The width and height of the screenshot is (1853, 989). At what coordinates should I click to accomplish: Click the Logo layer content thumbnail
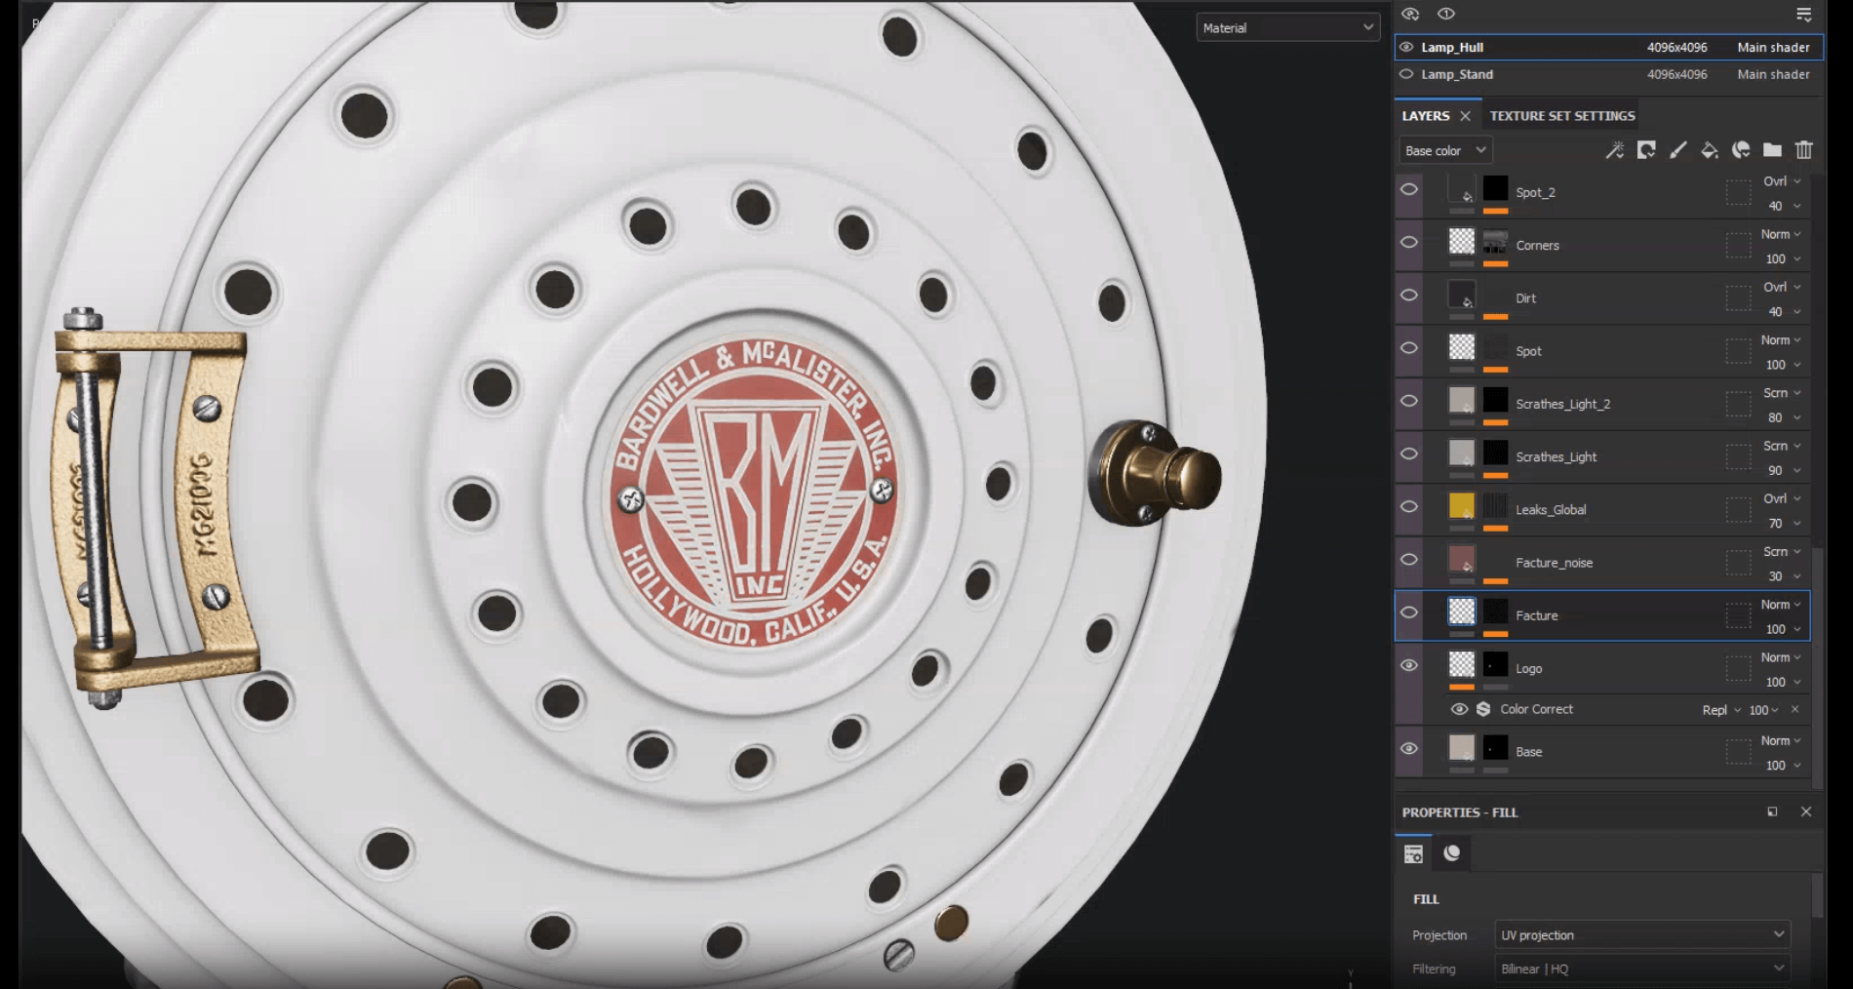(1462, 664)
